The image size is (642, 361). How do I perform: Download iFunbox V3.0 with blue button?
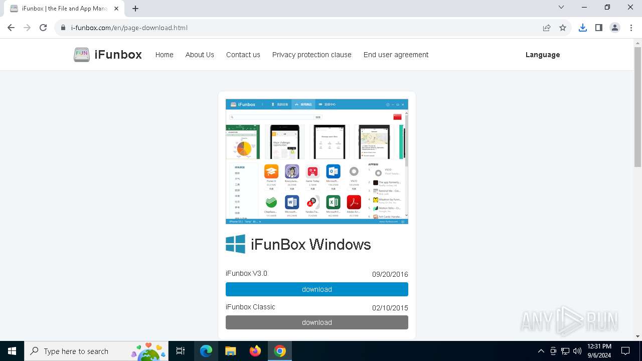pyautogui.click(x=317, y=289)
